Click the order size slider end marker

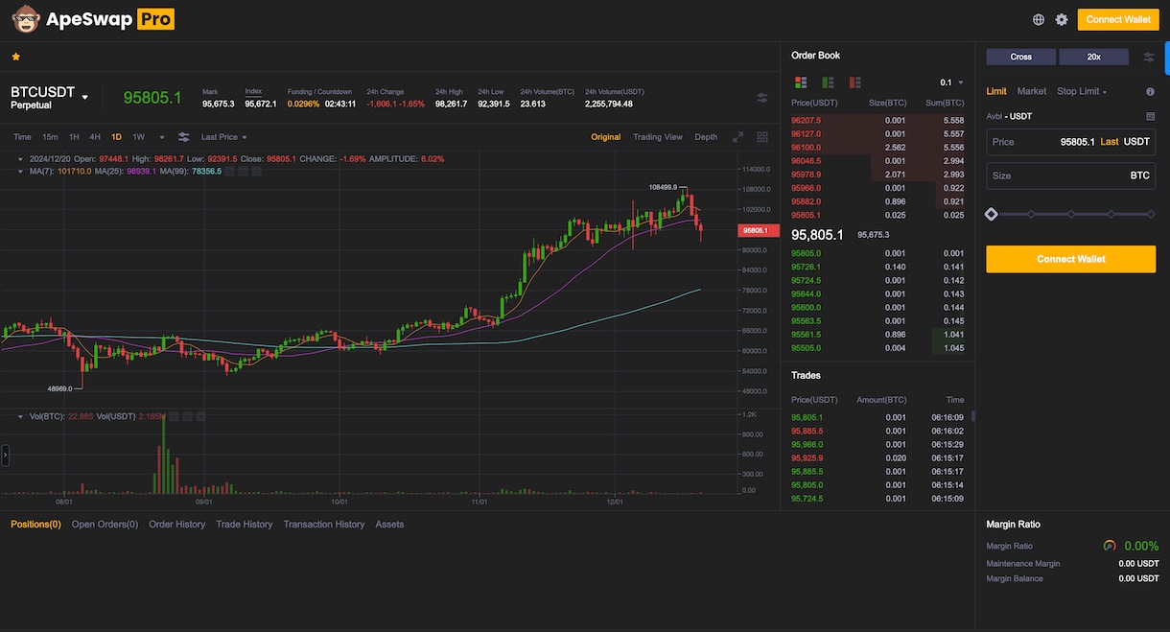click(x=1151, y=214)
